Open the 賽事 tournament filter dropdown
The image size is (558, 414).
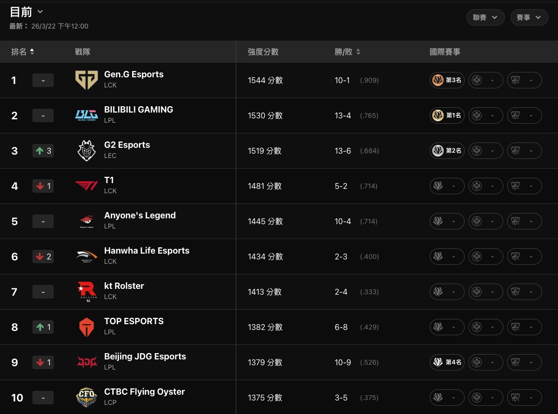tap(529, 17)
